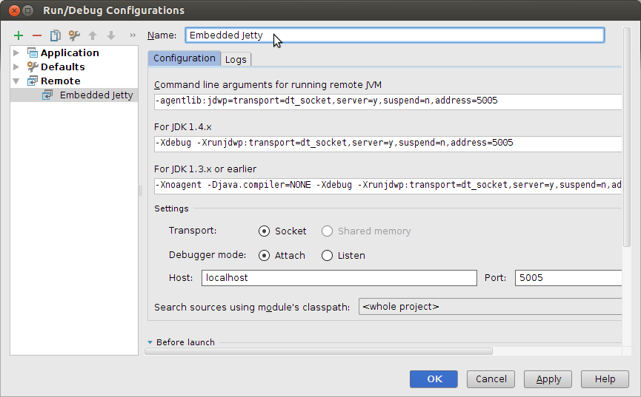Screen dimensions: 641x397
Task: Select Shared memory transport option
Action: (327, 231)
